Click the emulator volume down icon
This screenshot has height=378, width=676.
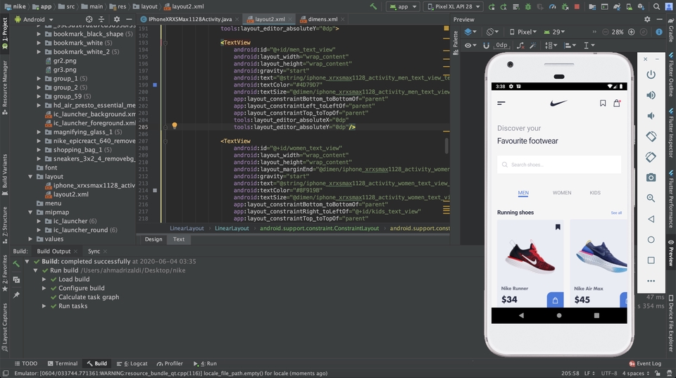[x=651, y=116]
